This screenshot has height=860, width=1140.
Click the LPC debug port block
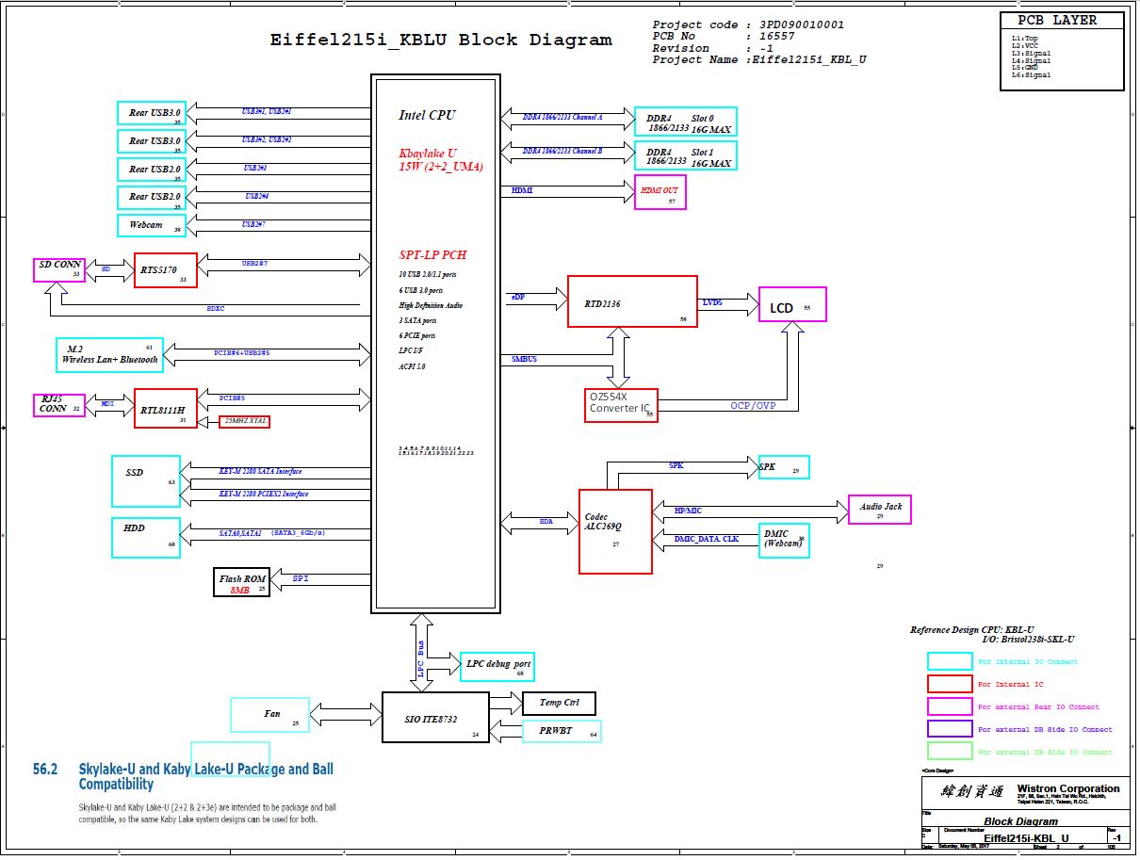(497, 667)
